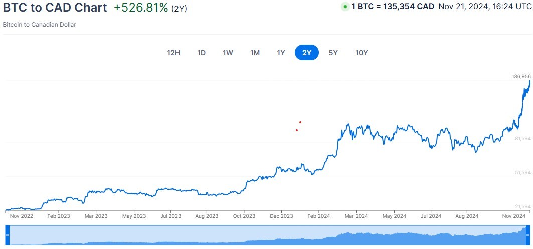
Task: Click the navigator overview area chart
Action: coord(266,235)
